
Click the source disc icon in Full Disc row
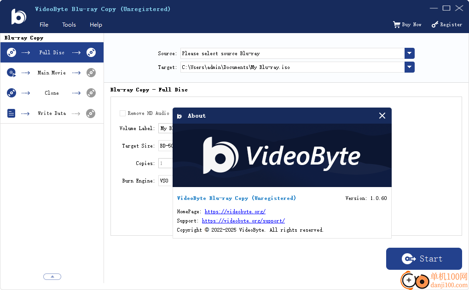click(12, 52)
